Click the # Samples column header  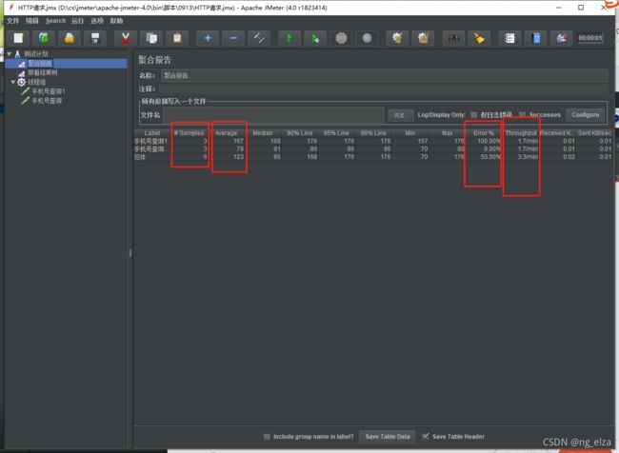(190, 133)
